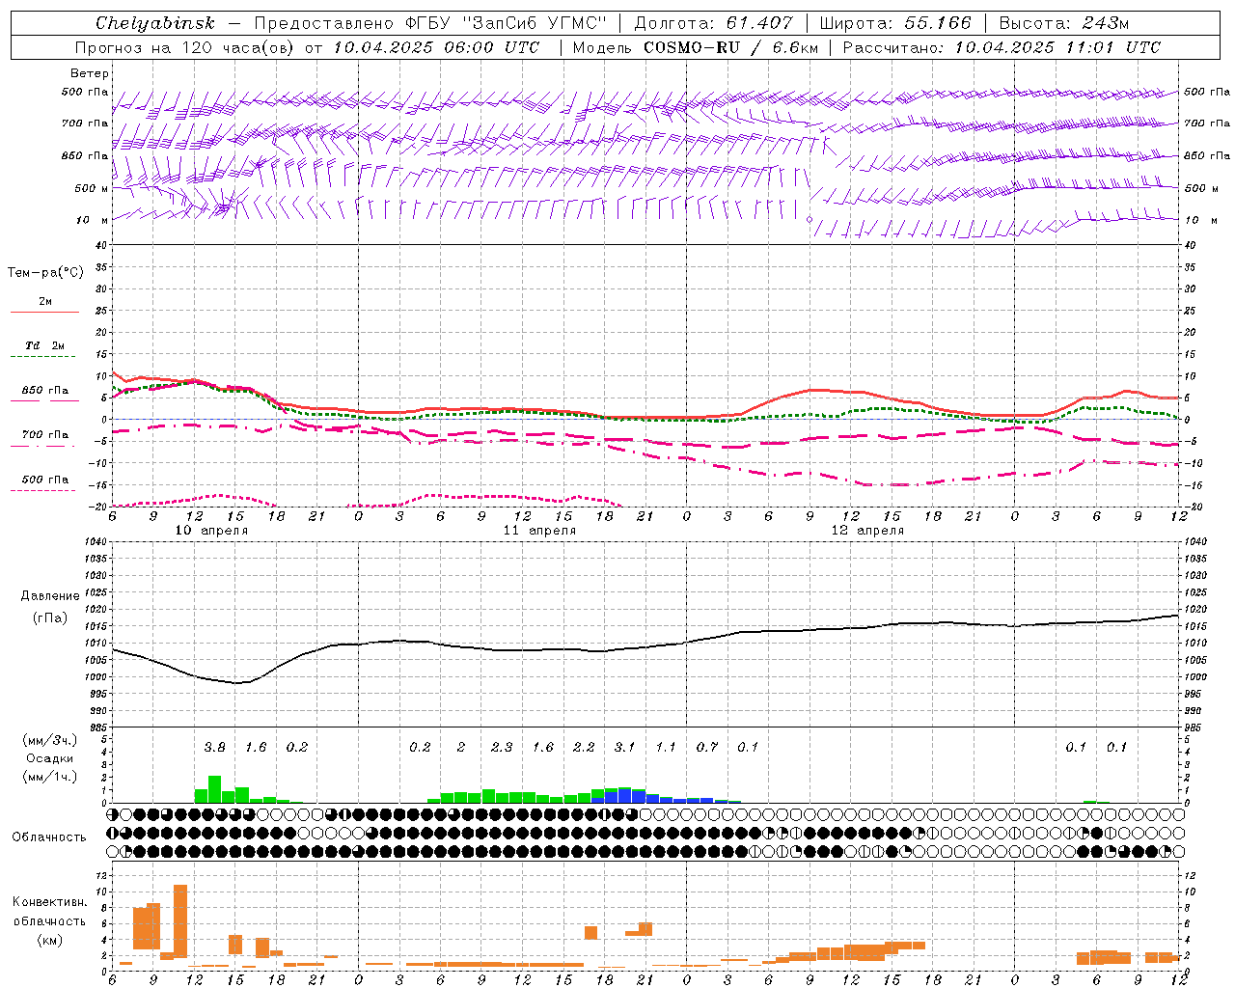The image size is (1235, 988).
Task: Click the Облачность cloud cover label
Action: 49,837
